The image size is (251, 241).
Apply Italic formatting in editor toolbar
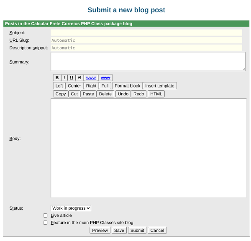click(x=64, y=78)
